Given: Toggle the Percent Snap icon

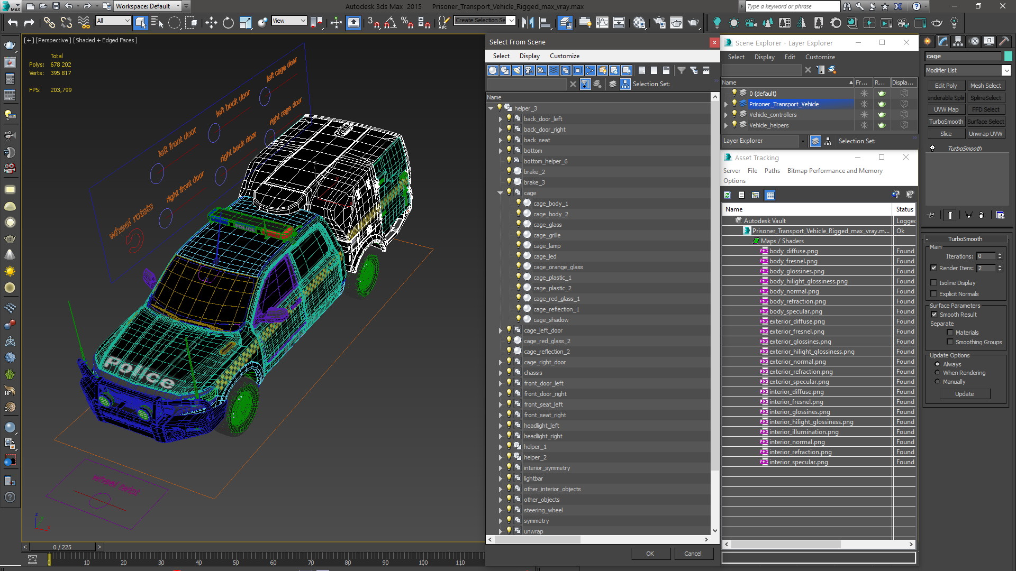Looking at the screenshot, I should [407, 22].
